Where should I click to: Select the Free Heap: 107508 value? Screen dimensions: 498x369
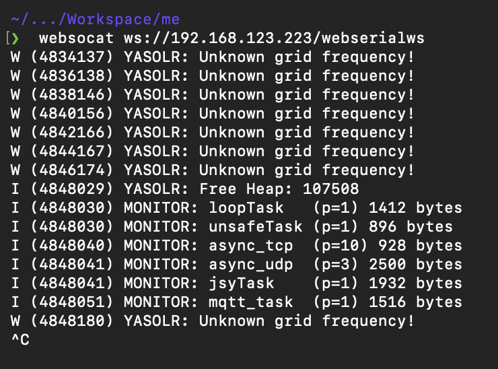(279, 189)
